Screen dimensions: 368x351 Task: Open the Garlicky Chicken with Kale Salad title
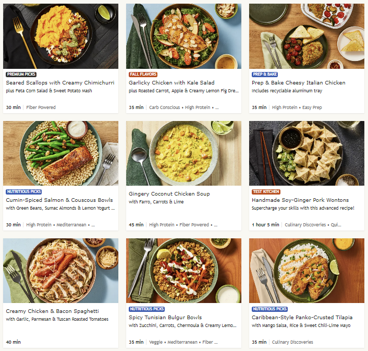point(171,83)
